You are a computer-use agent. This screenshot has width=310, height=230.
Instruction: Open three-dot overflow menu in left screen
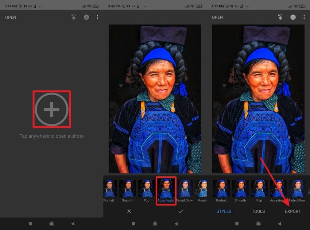tap(97, 17)
